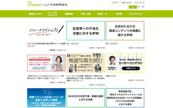Click the ニュースパーク企画展 caption text
This screenshot has width=173, height=108.
(x=86, y=78)
